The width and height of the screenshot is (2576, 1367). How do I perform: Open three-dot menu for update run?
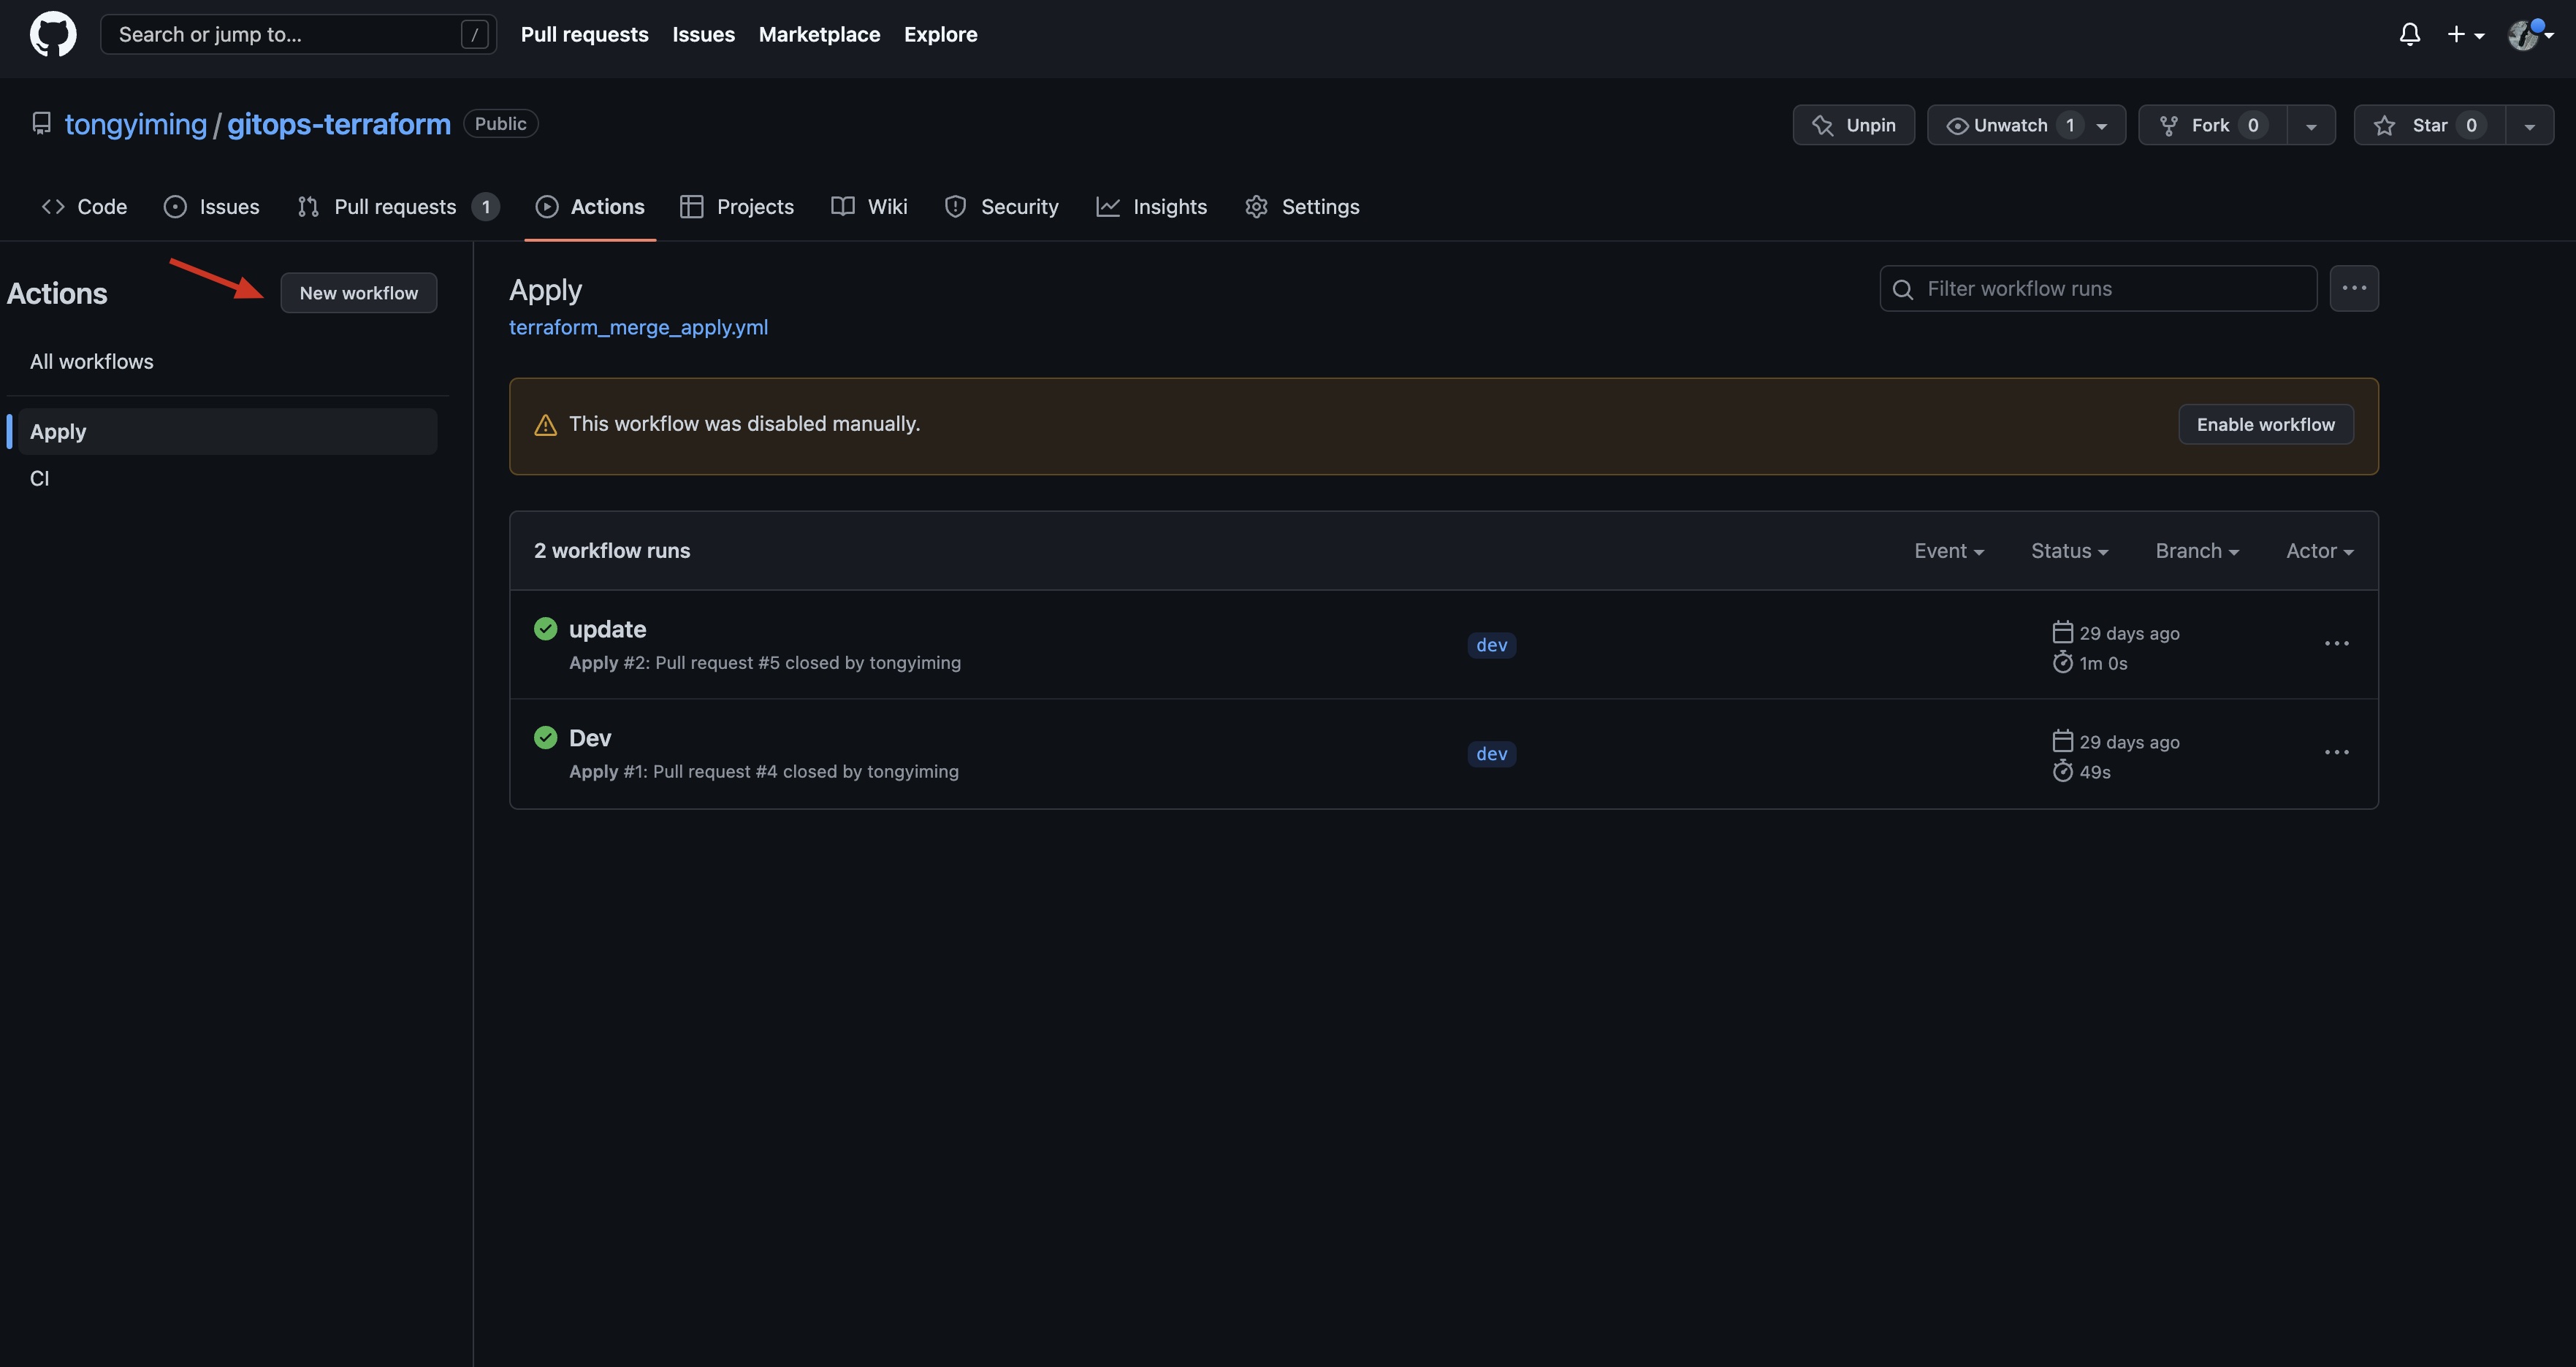pos(2336,643)
